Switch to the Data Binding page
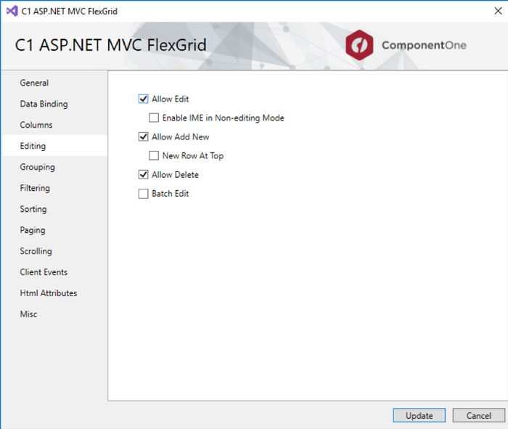The height and width of the screenshot is (429, 508). [x=54, y=104]
